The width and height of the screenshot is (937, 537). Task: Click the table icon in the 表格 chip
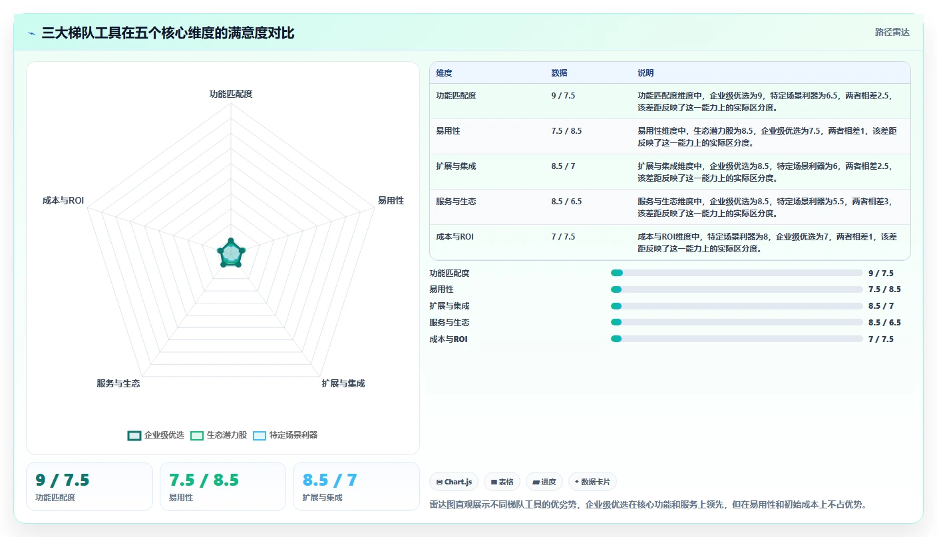494,482
